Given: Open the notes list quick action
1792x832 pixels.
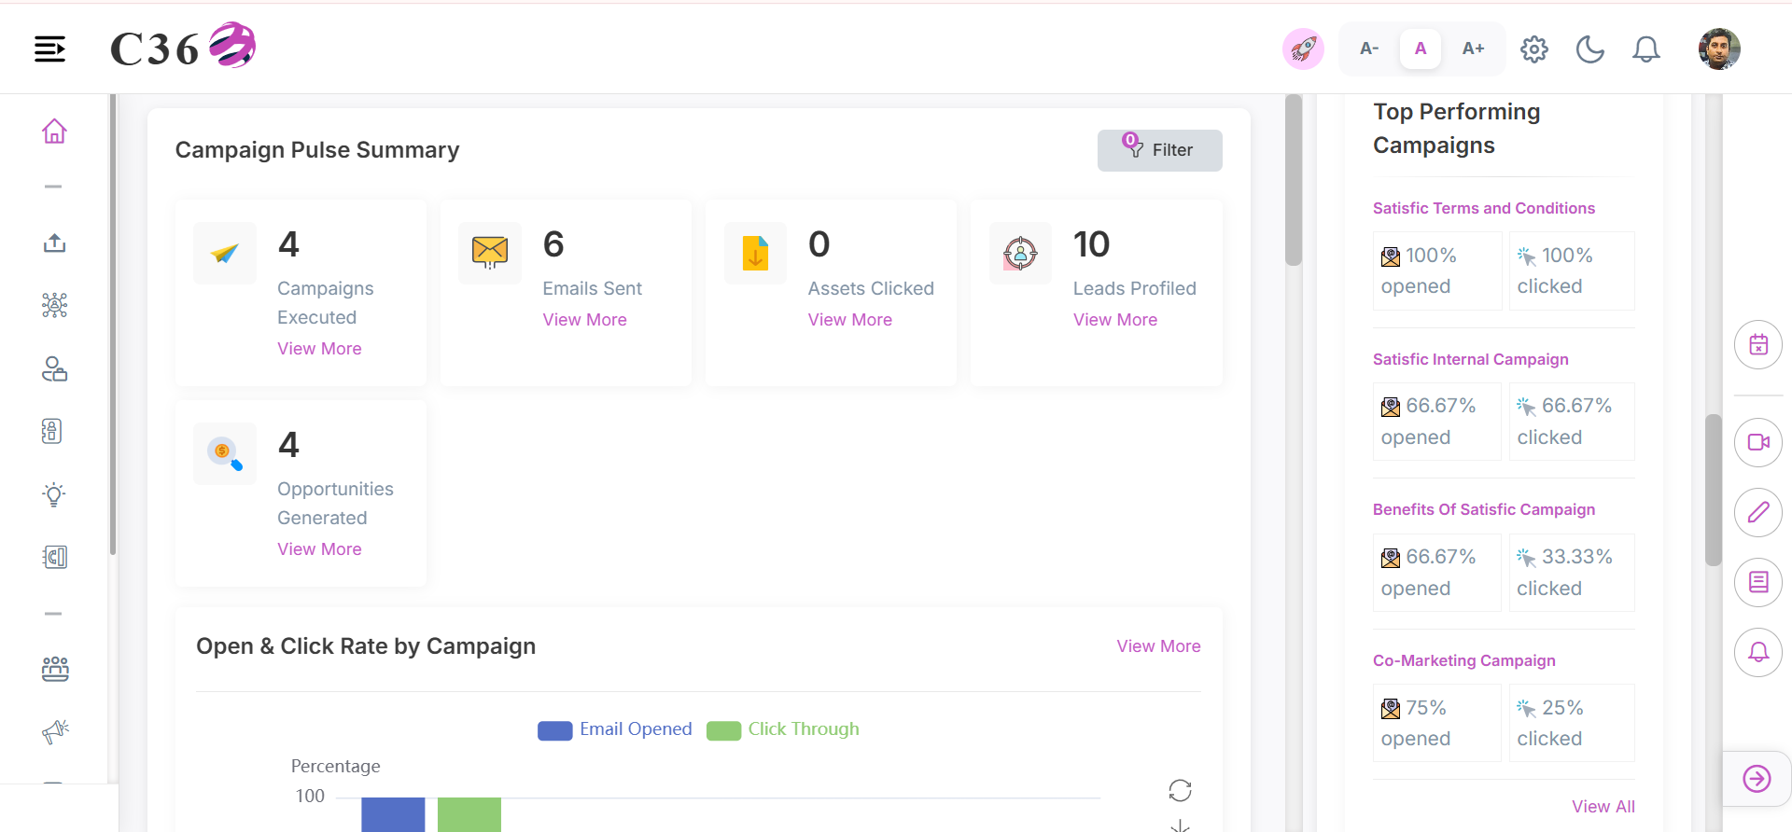Looking at the screenshot, I should (1758, 582).
